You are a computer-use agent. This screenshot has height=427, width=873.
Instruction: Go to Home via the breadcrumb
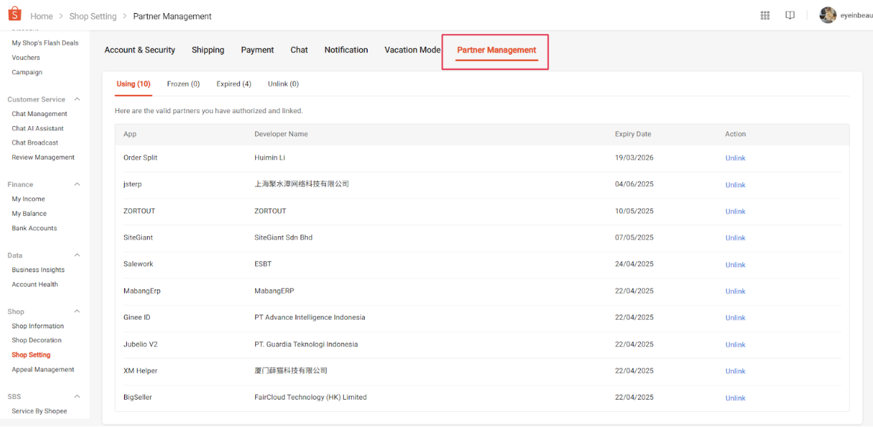[42, 16]
